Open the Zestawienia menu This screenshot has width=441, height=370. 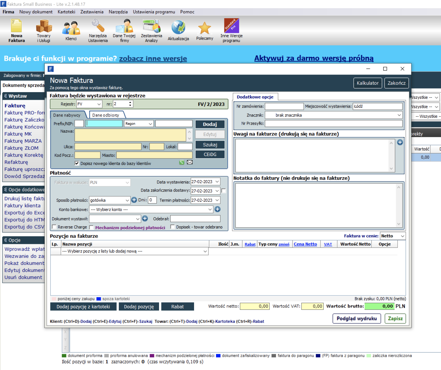click(x=92, y=12)
